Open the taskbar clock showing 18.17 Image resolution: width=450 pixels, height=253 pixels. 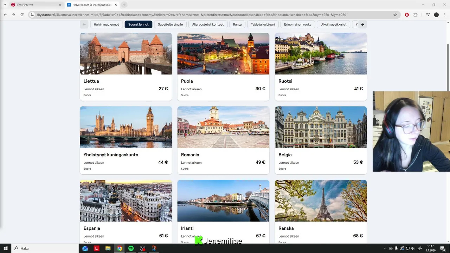coord(431,248)
